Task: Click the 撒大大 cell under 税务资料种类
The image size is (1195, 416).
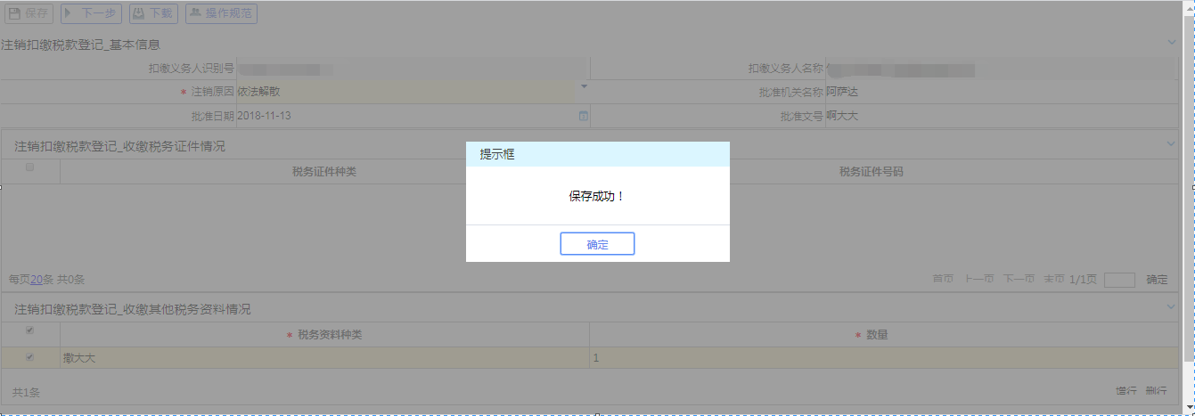Action: click(x=324, y=358)
